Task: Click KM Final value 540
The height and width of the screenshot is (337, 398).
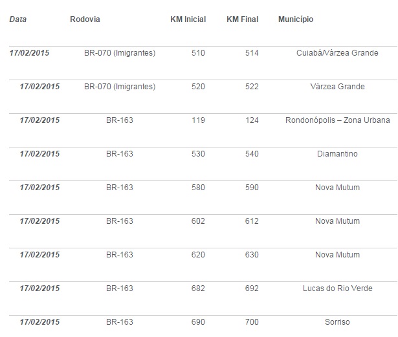Action: point(252,154)
